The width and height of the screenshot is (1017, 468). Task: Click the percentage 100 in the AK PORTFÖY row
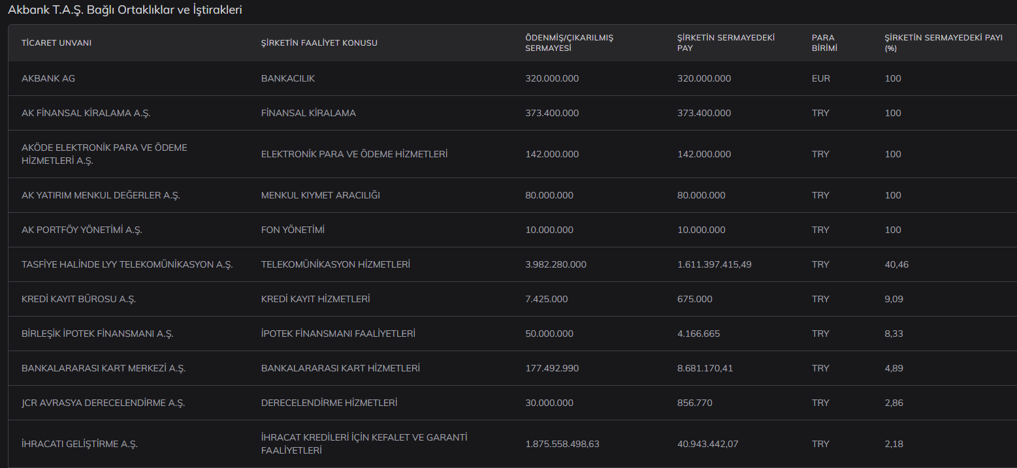pyautogui.click(x=893, y=230)
